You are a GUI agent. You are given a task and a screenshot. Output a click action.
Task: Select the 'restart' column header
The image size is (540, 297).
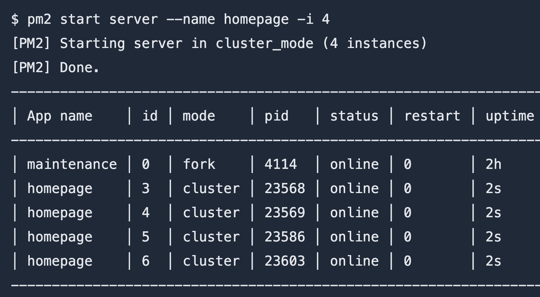[432, 116]
